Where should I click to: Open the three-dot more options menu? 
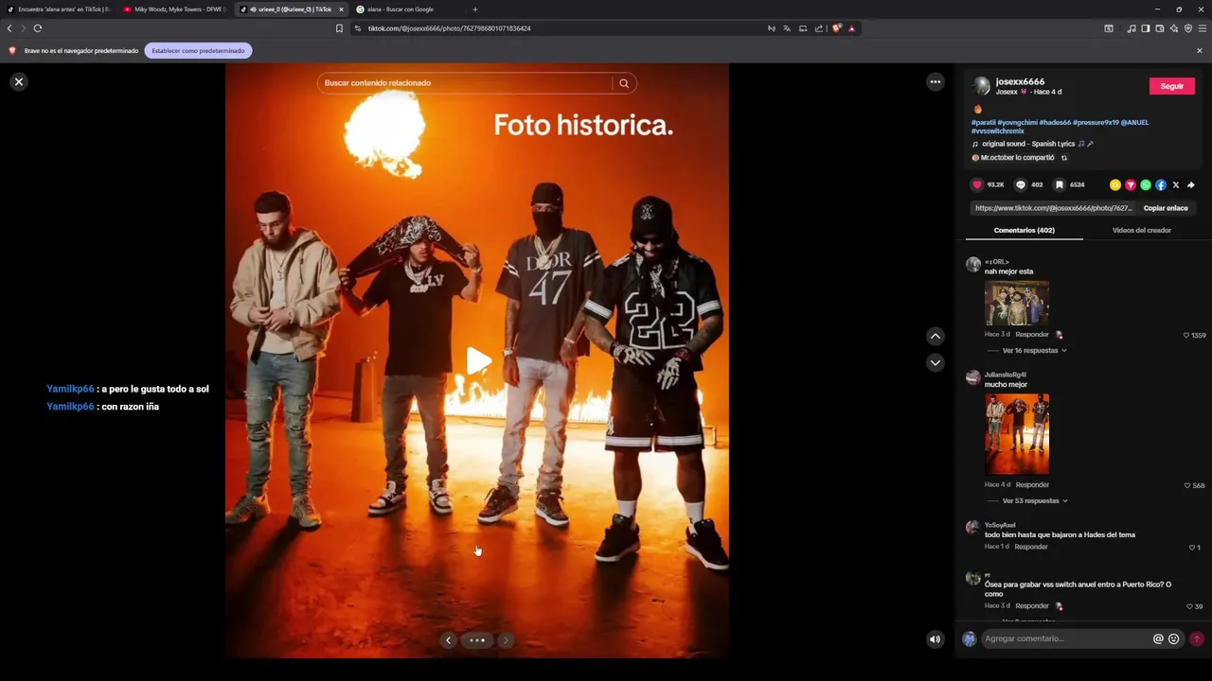point(936,82)
